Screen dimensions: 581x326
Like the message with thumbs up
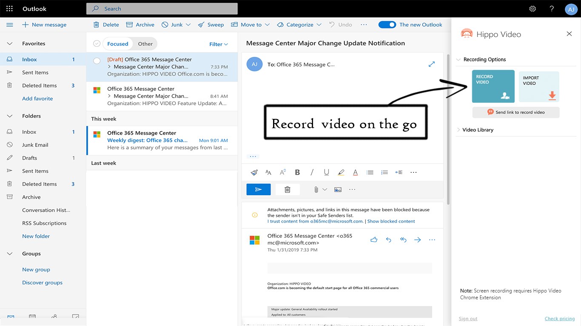click(374, 240)
